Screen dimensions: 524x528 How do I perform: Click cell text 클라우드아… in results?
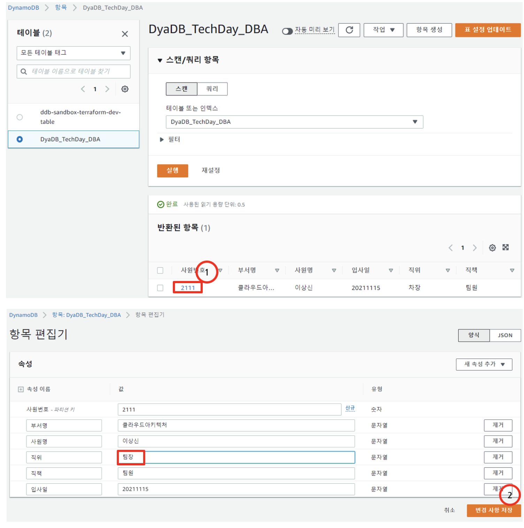coord(256,288)
